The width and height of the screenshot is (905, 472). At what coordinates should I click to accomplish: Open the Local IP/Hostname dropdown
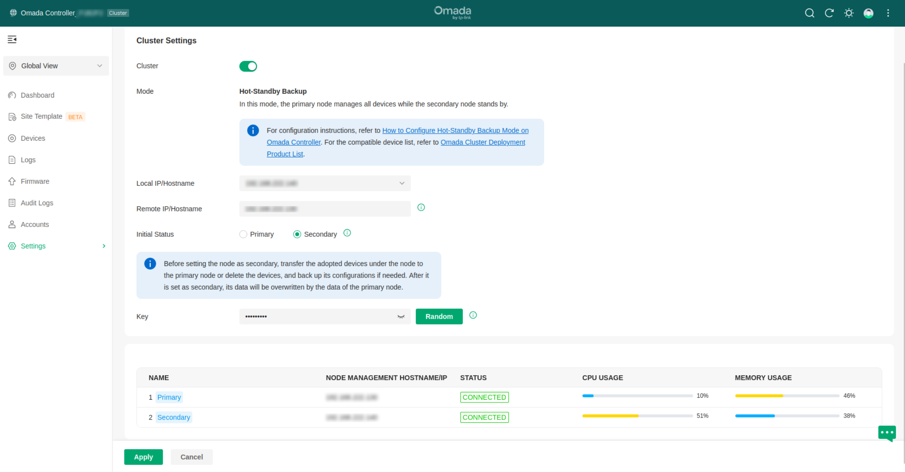pyautogui.click(x=325, y=184)
